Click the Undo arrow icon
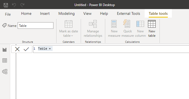Viewport: 189px width, 99px height. click(x=14, y=5)
